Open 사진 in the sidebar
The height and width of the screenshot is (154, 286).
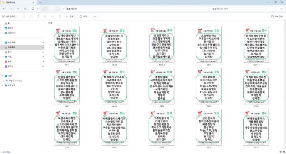tap(8, 57)
